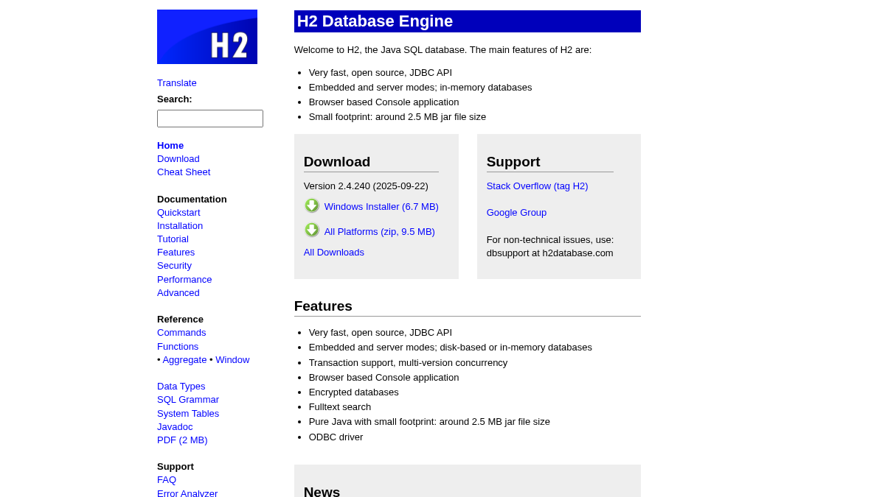The image size is (885, 497).
Task: Click the dbsupport at h2database.com text
Action: pyautogui.click(x=550, y=253)
